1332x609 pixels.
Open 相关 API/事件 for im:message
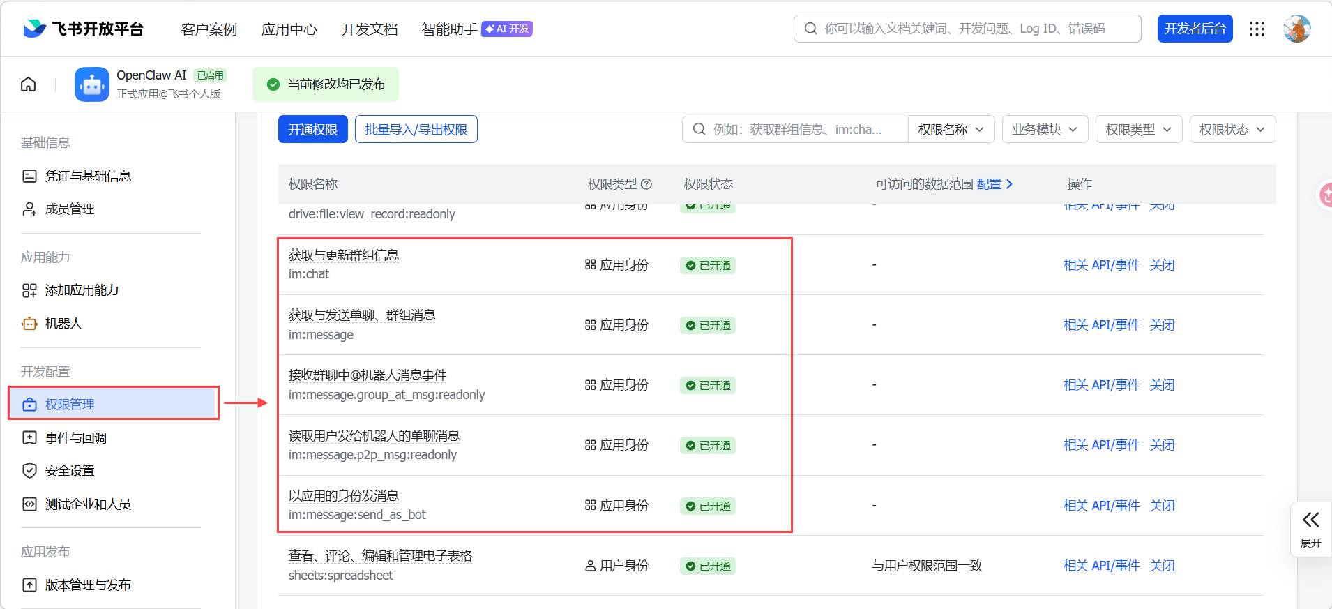tap(1102, 325)
